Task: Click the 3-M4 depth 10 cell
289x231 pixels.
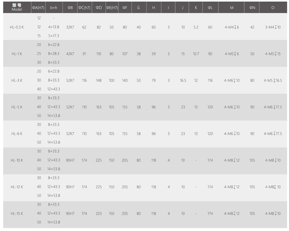Action: (x=273, y=27)
